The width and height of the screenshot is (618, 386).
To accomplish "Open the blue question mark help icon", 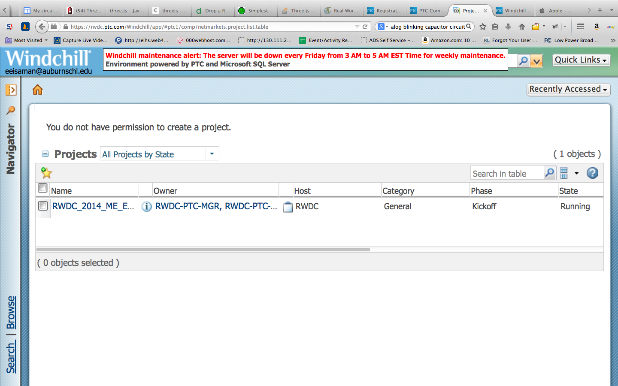I will [x=592, y=173].
